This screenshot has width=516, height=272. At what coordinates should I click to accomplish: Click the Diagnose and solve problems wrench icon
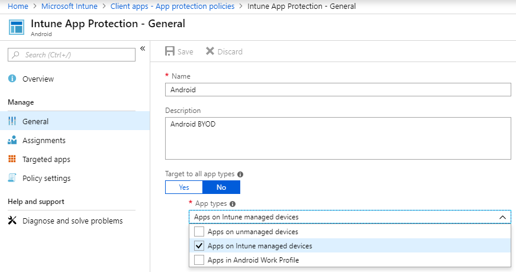pyautogui.click(x=12, y=221)
